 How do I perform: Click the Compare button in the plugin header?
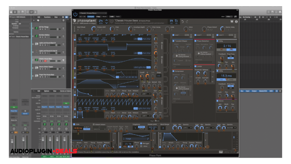pyautogui.click(x=91, y=17)
